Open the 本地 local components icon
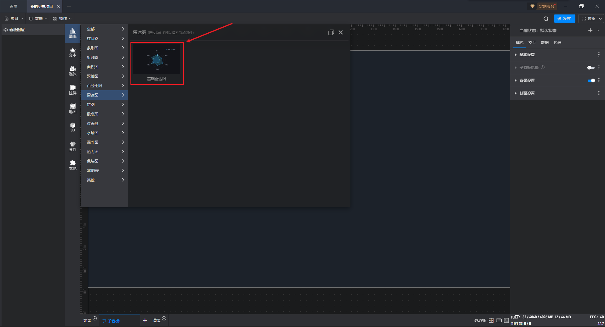The width and height of the screenshot is (605, 327). [x=72, y=165]
